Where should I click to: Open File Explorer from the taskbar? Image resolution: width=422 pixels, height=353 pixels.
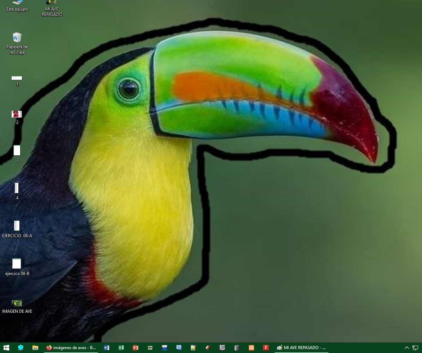click(x=35, y=348)
